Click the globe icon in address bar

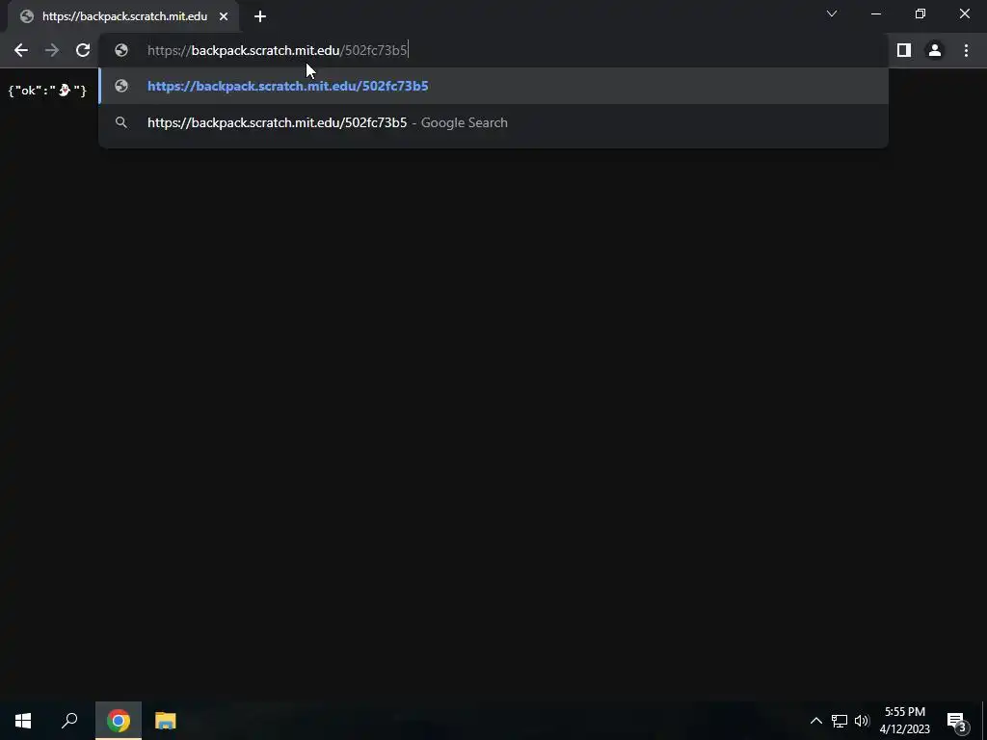121,50
